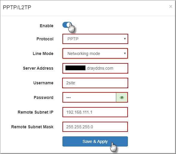The image size is (176, 154).
Task: Click the Remote Subnet Mask field
Action: pos(95,127)
